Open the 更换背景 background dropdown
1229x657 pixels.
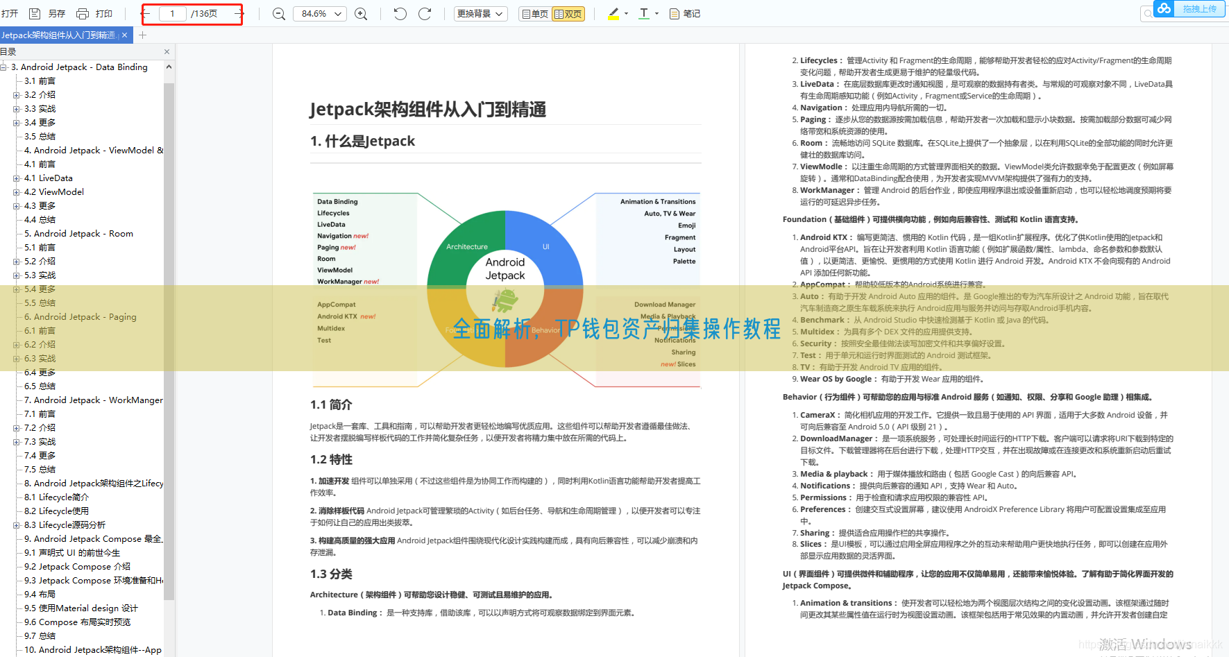coord(481,14)
